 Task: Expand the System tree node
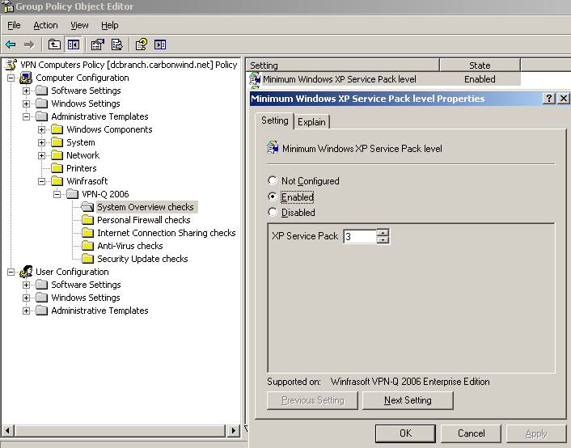click(x=41, y=142)
